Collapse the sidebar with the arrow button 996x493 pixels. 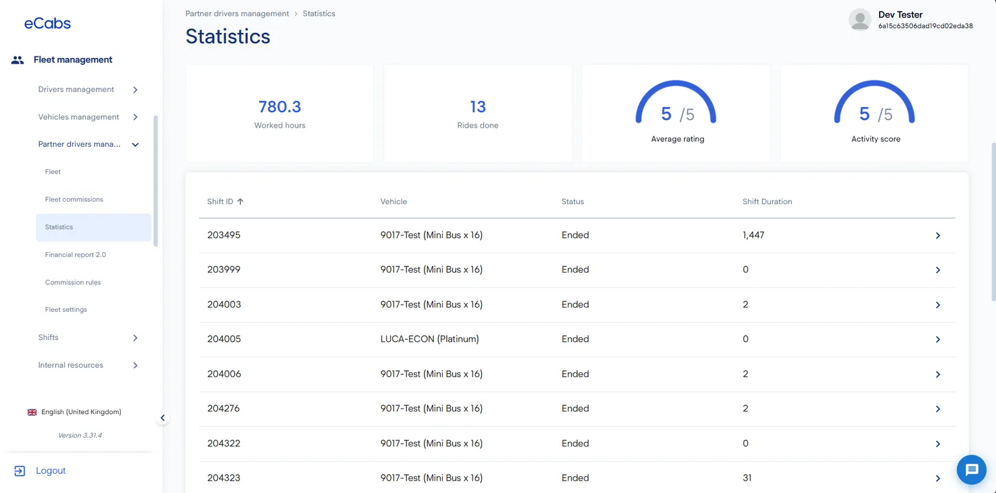[162, 418]
